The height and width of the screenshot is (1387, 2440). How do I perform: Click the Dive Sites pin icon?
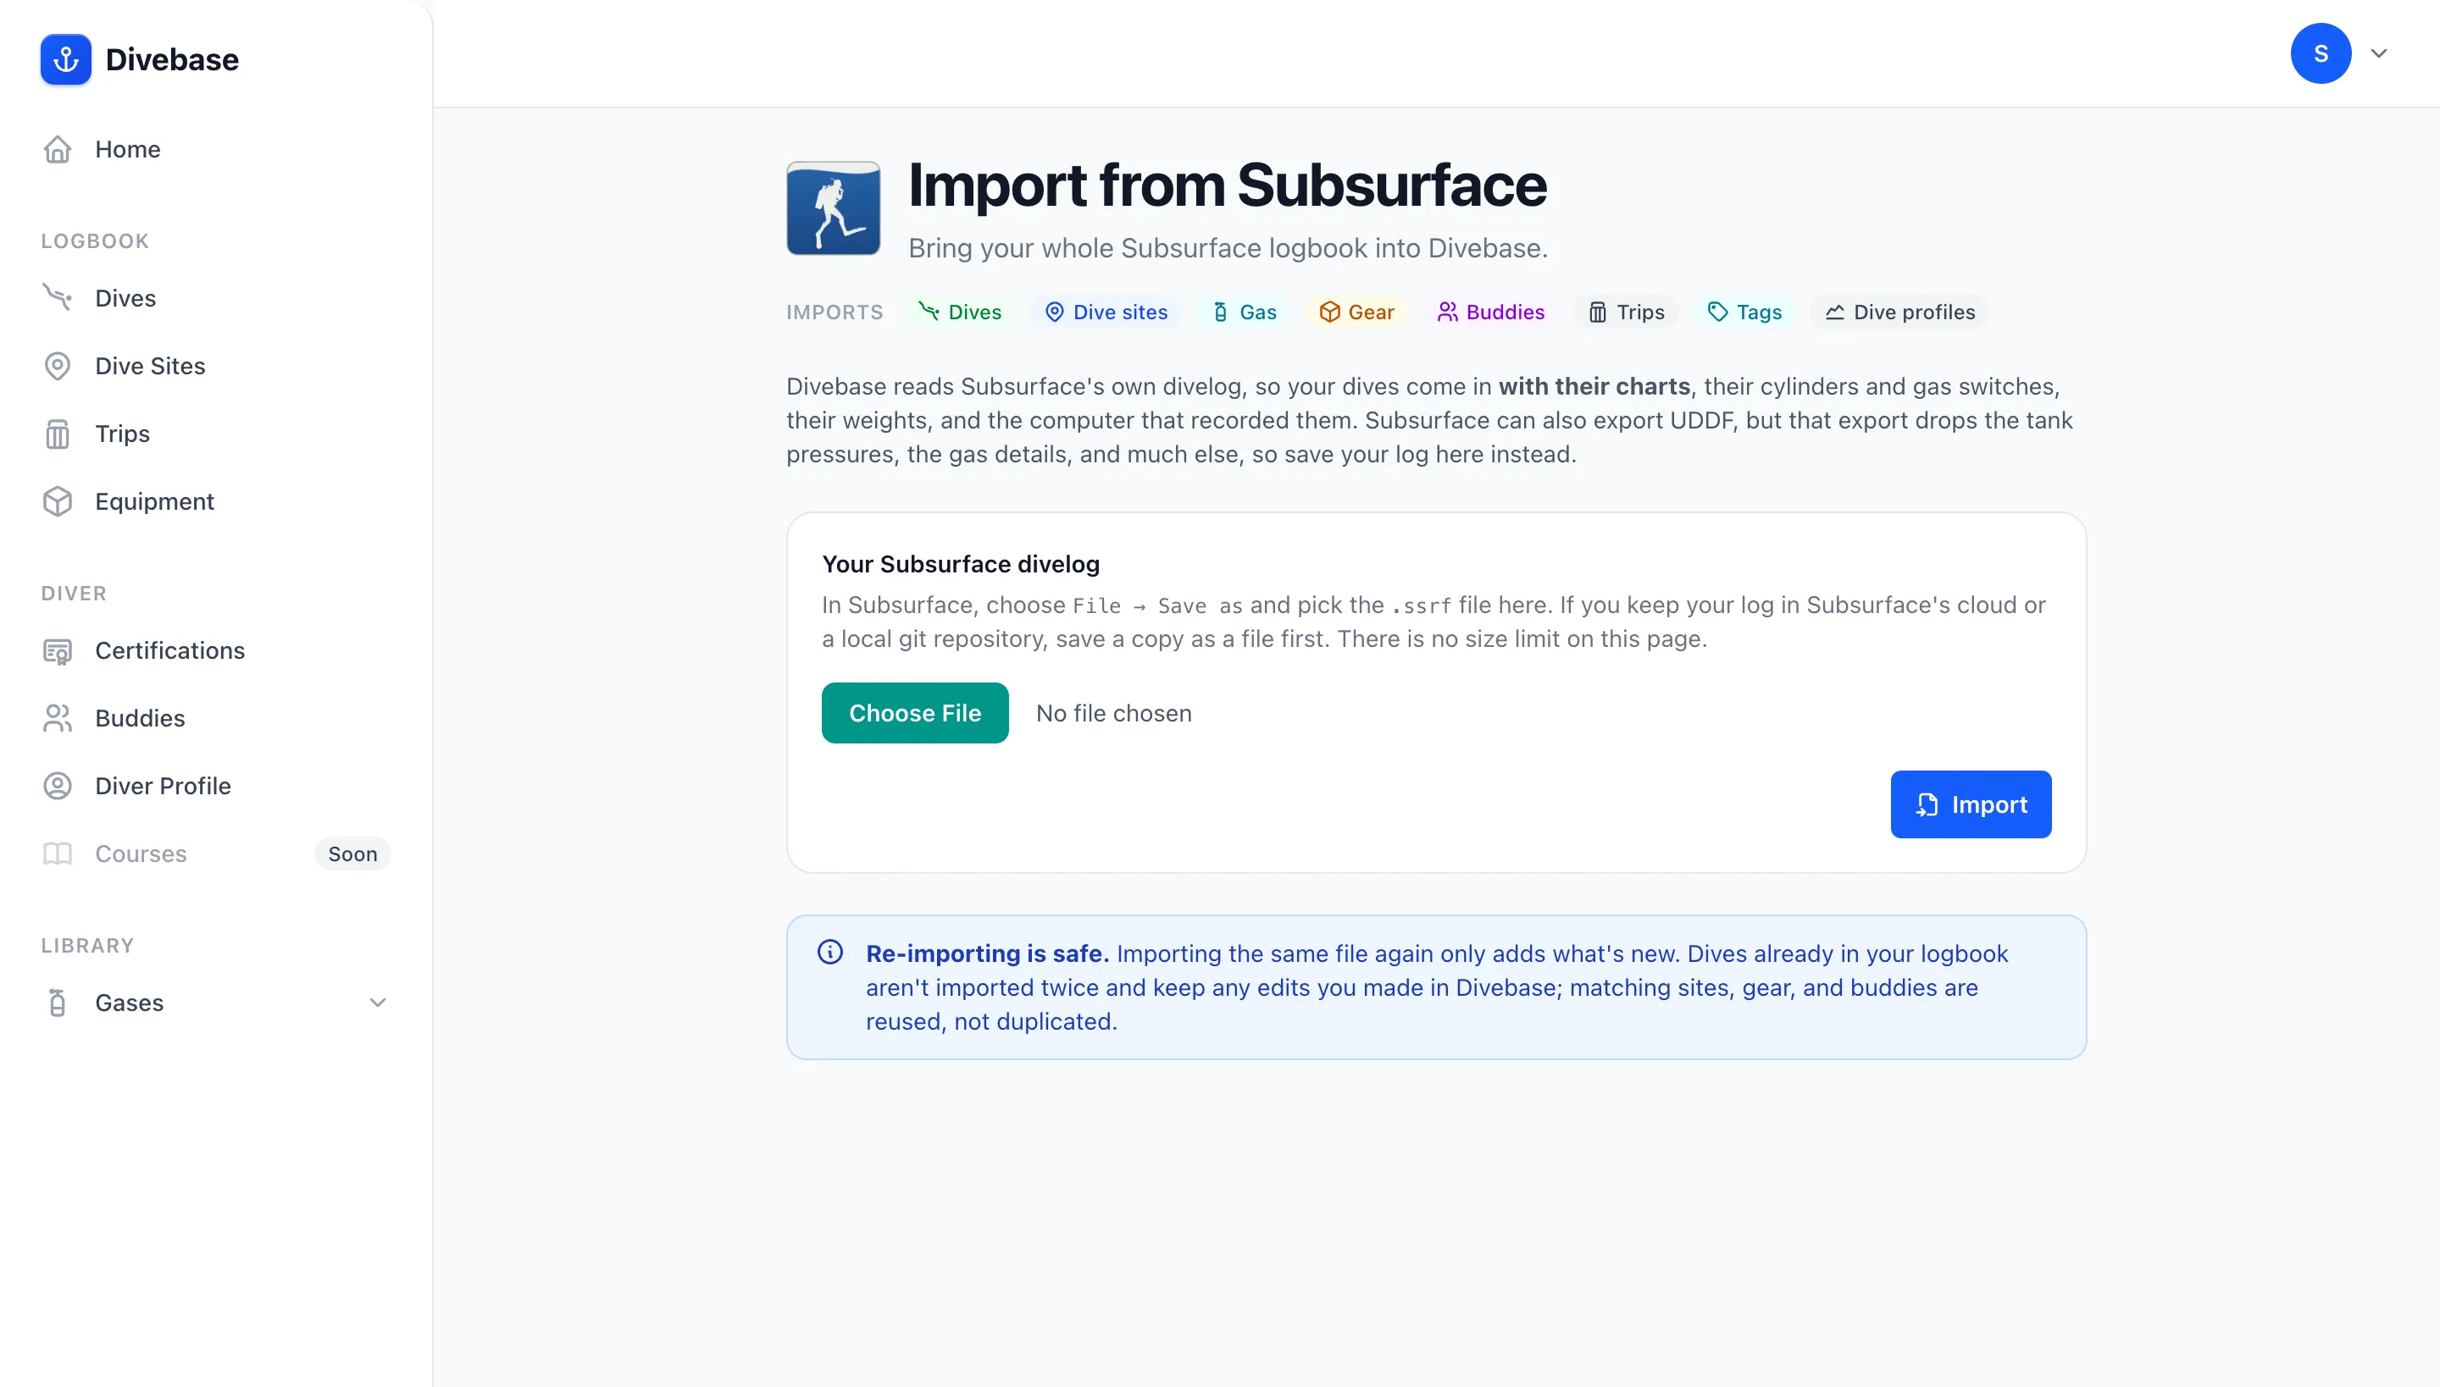58,366
